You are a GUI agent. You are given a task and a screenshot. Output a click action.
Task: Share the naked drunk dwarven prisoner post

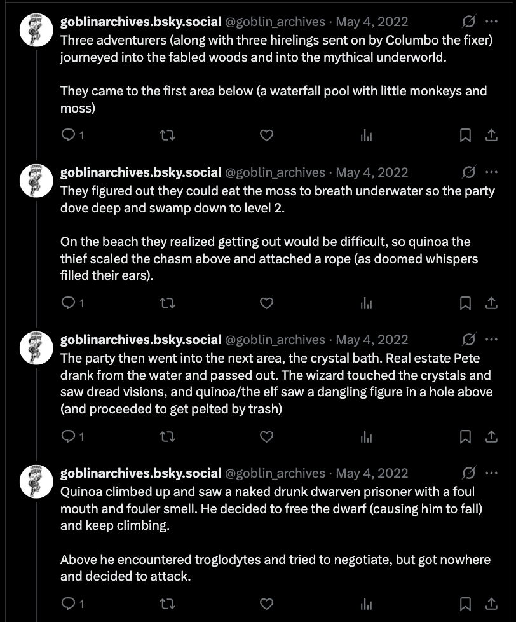[x=491, y=604]
